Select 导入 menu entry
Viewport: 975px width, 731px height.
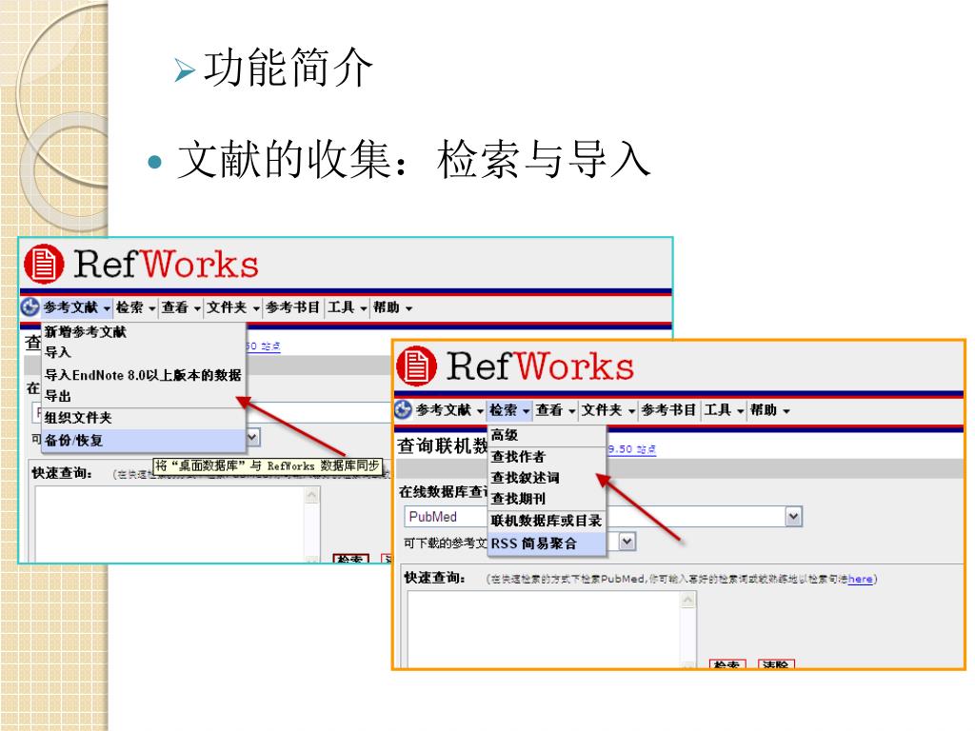tap(144, 352)
